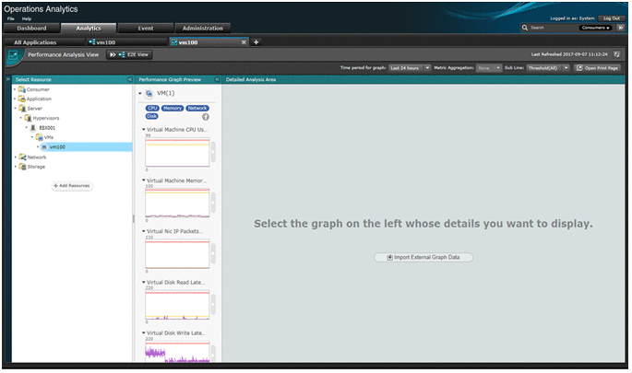Toggle the Network metric filter

(x=197, y=109)
